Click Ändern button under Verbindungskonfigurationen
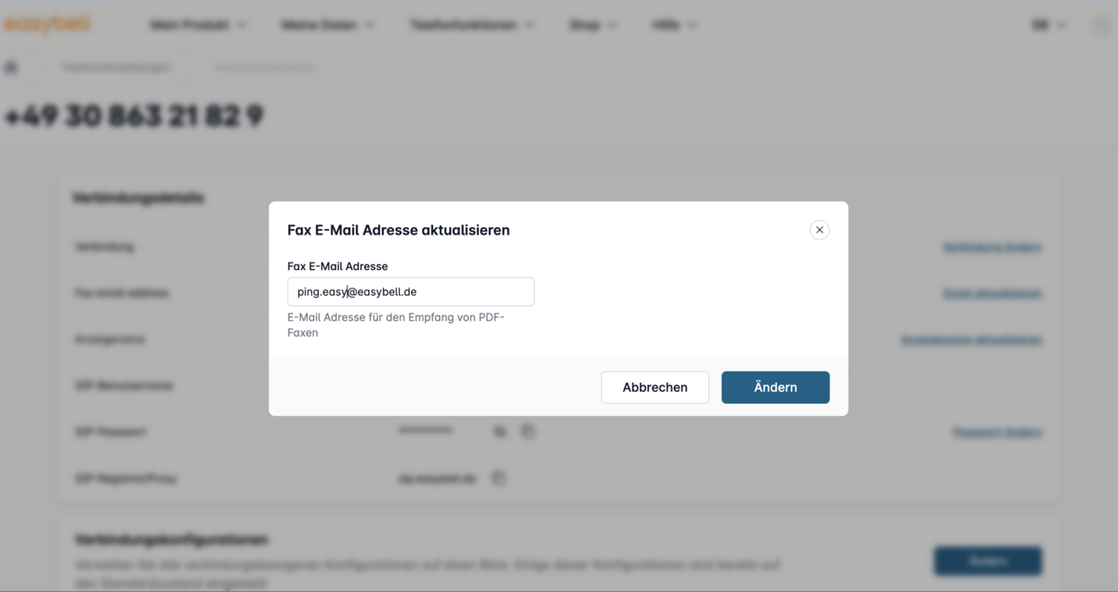Viewport: 1118px width, 592px height. pyautogui.click(x=988, y=561)
